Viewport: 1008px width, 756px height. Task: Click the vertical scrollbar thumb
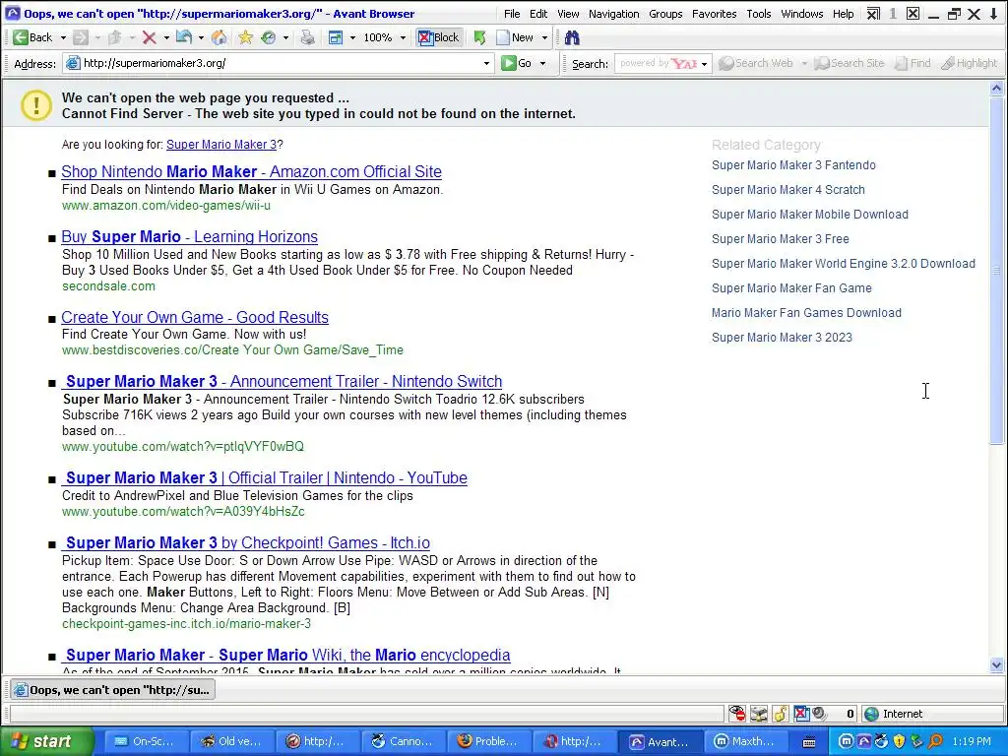click(997, 270)
